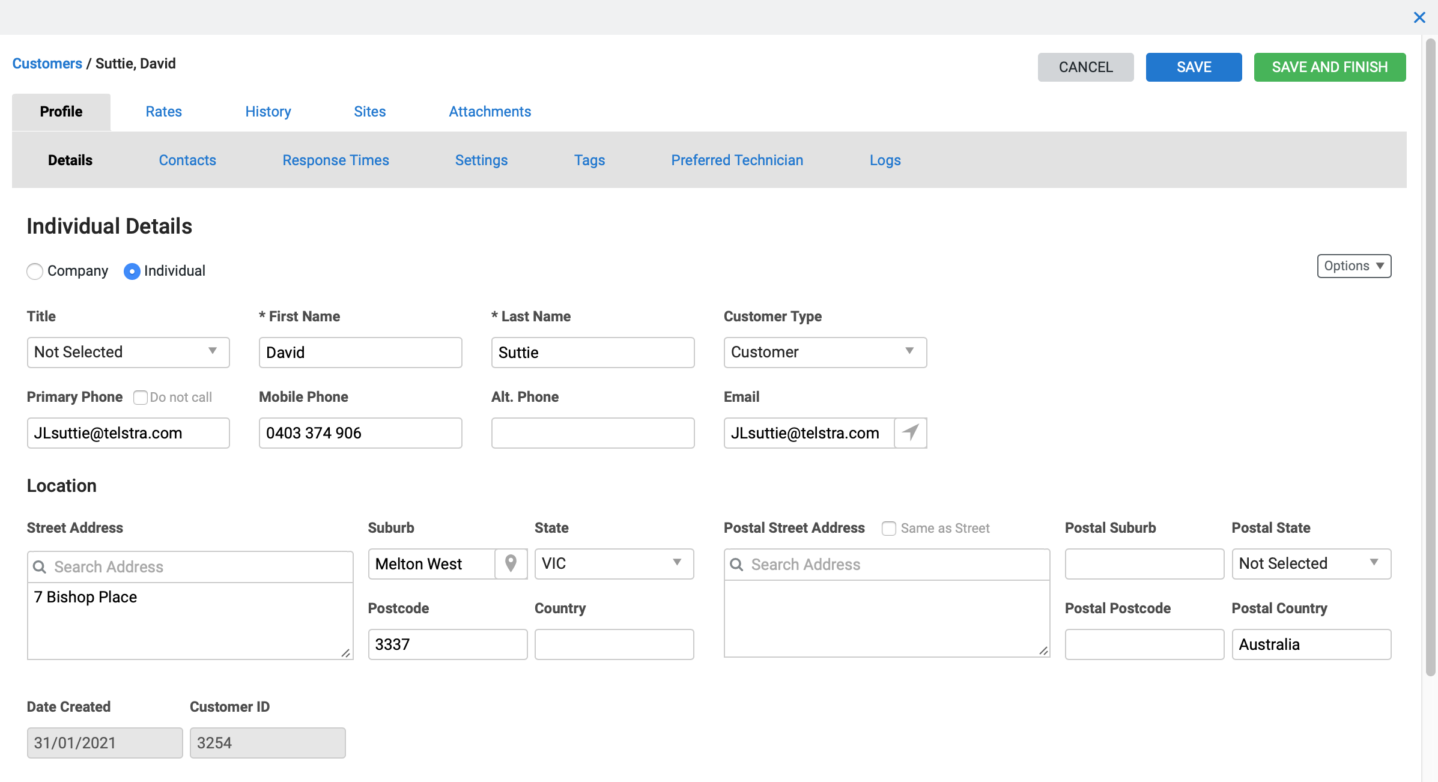
Task: Select the Individual radio button
Action: pyautogui.click(x=132, y=271)
